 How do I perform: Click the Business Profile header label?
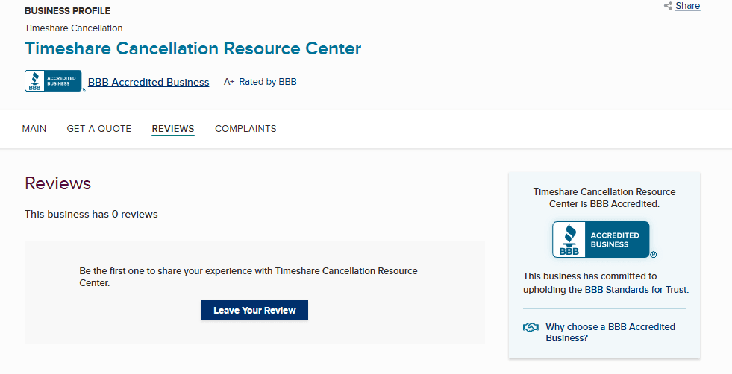coord(67,11)
